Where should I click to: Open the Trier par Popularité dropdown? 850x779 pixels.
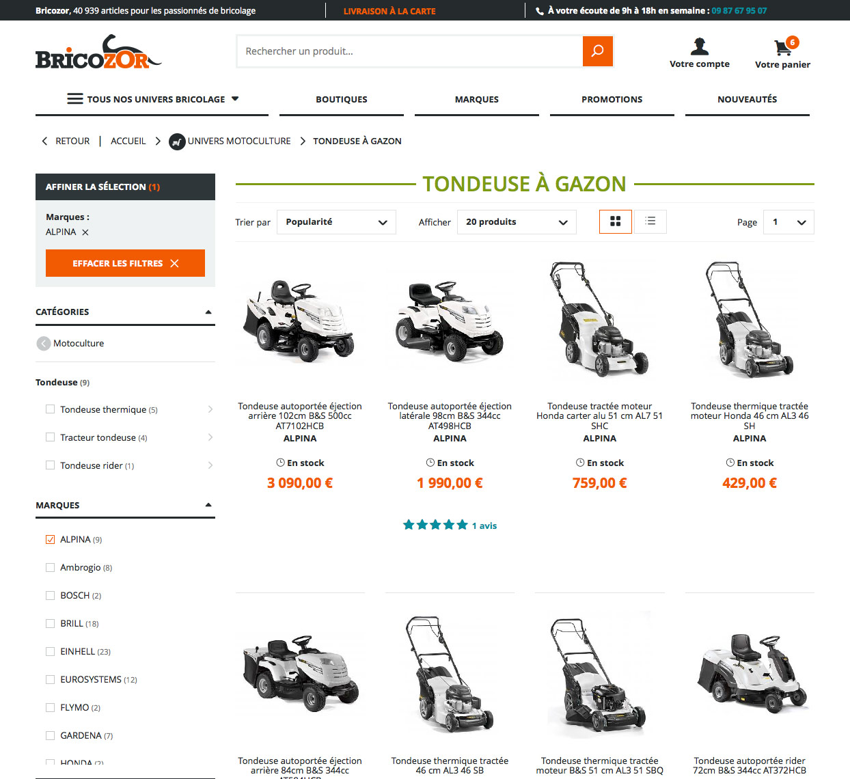336,222
